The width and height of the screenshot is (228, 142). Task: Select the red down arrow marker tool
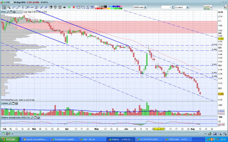(74, 7)
